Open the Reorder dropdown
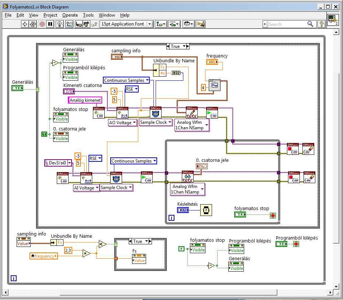Viewport: 343px width, 300px height. [188, 24]
